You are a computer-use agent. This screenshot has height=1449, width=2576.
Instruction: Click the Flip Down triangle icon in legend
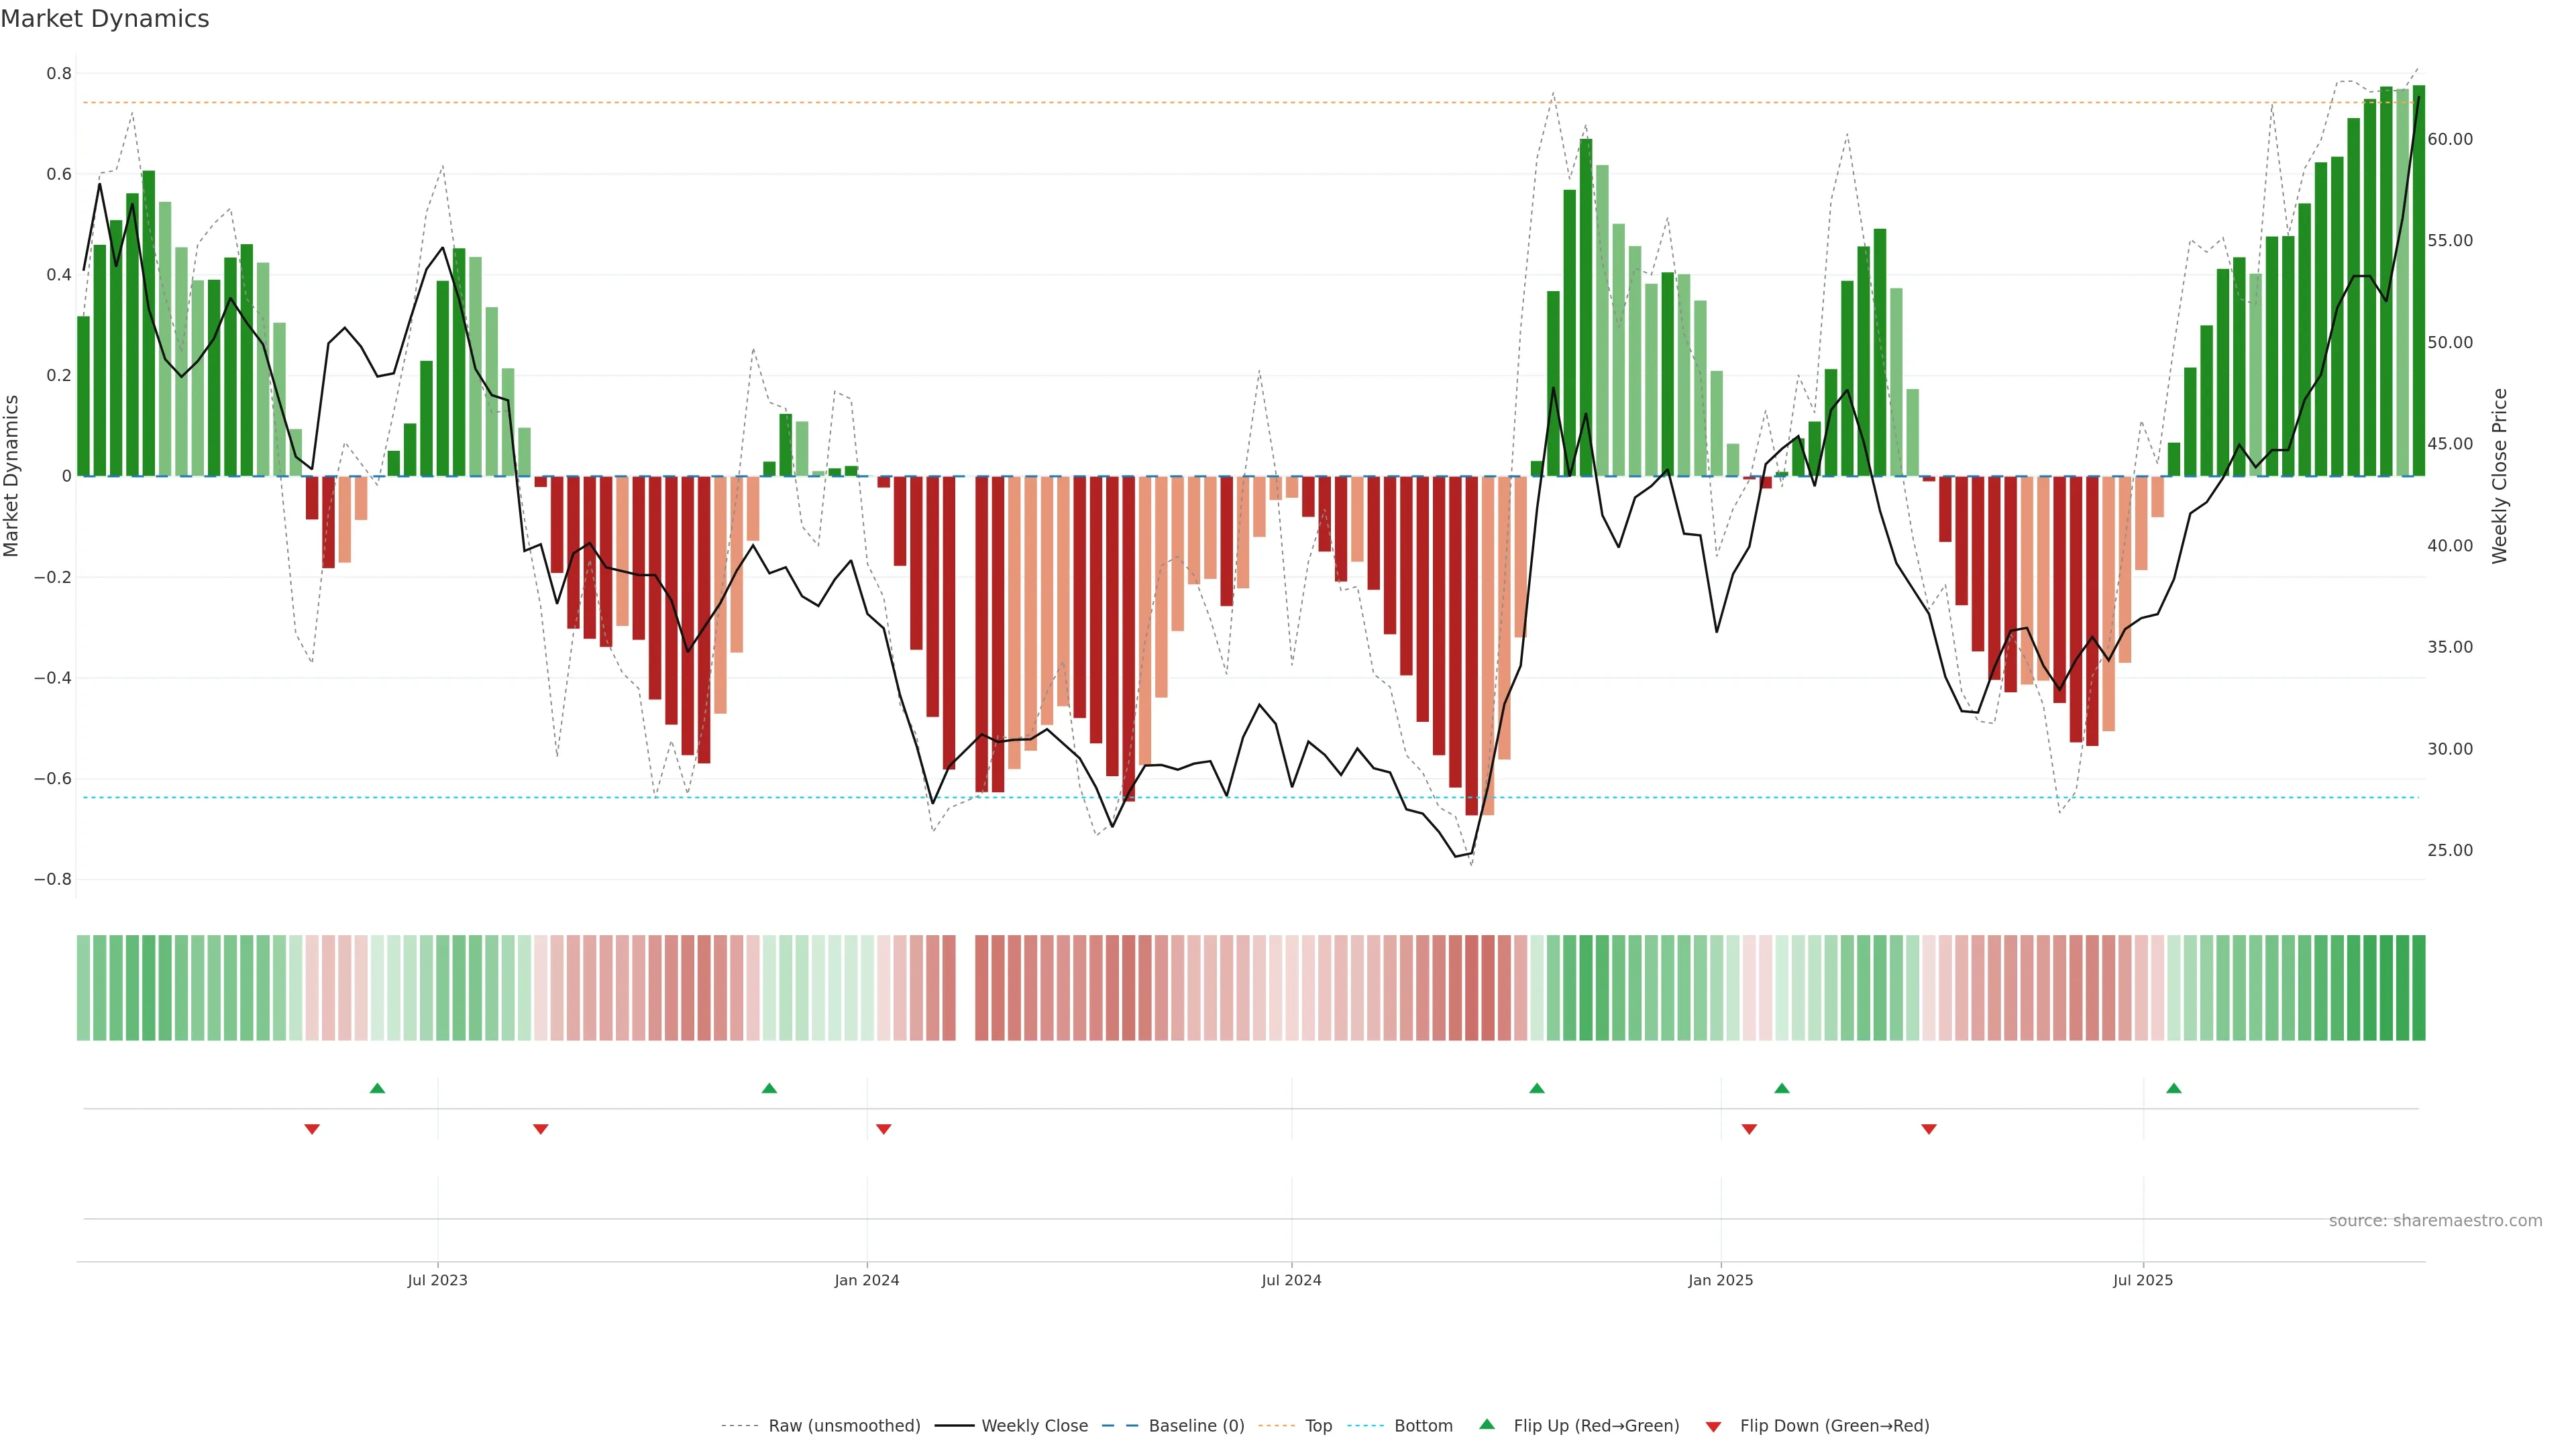coord(1713,1426)
